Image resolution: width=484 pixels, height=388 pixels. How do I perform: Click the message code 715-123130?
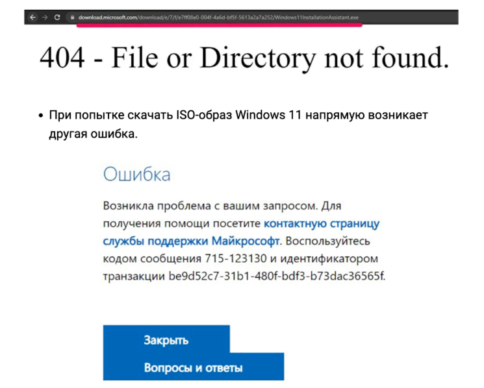(x=238, y=259)
